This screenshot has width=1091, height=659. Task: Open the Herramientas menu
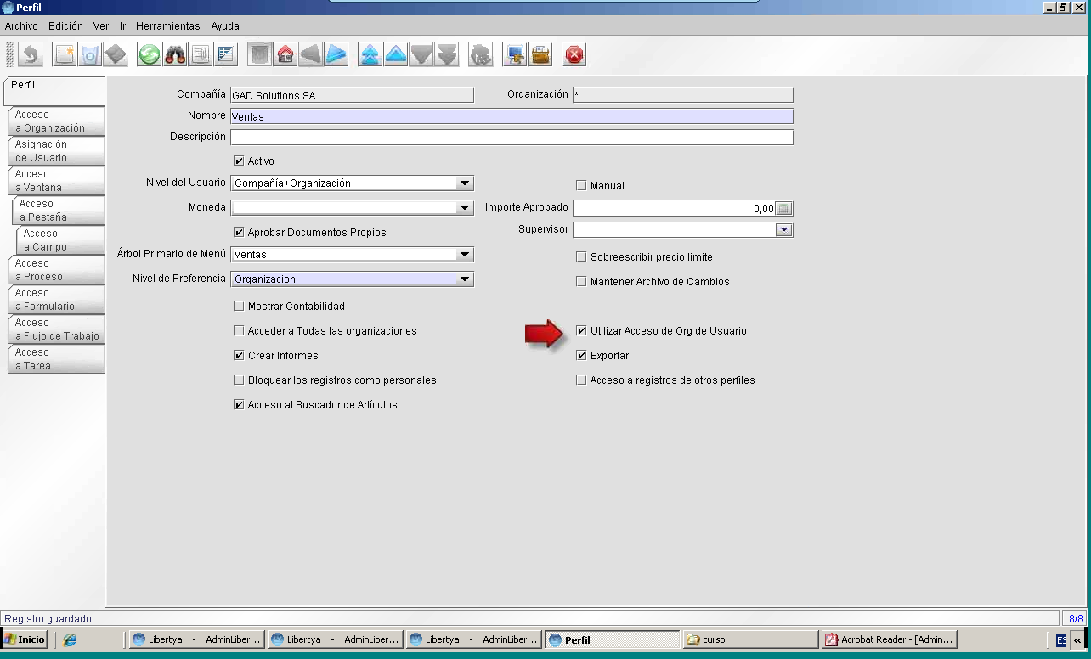click(x=168, y=26)
